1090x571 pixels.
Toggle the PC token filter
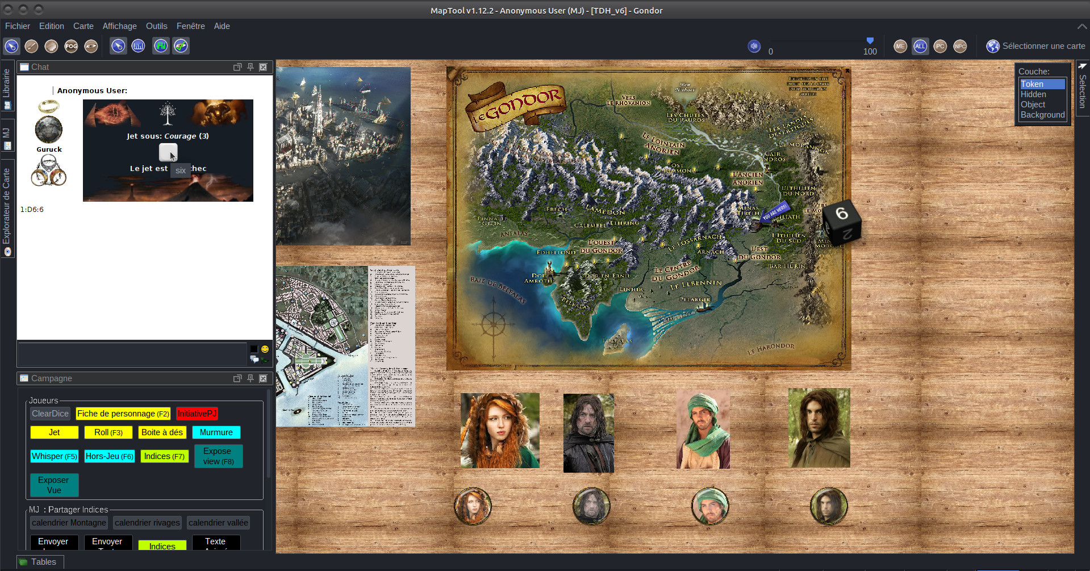point(940,46)
